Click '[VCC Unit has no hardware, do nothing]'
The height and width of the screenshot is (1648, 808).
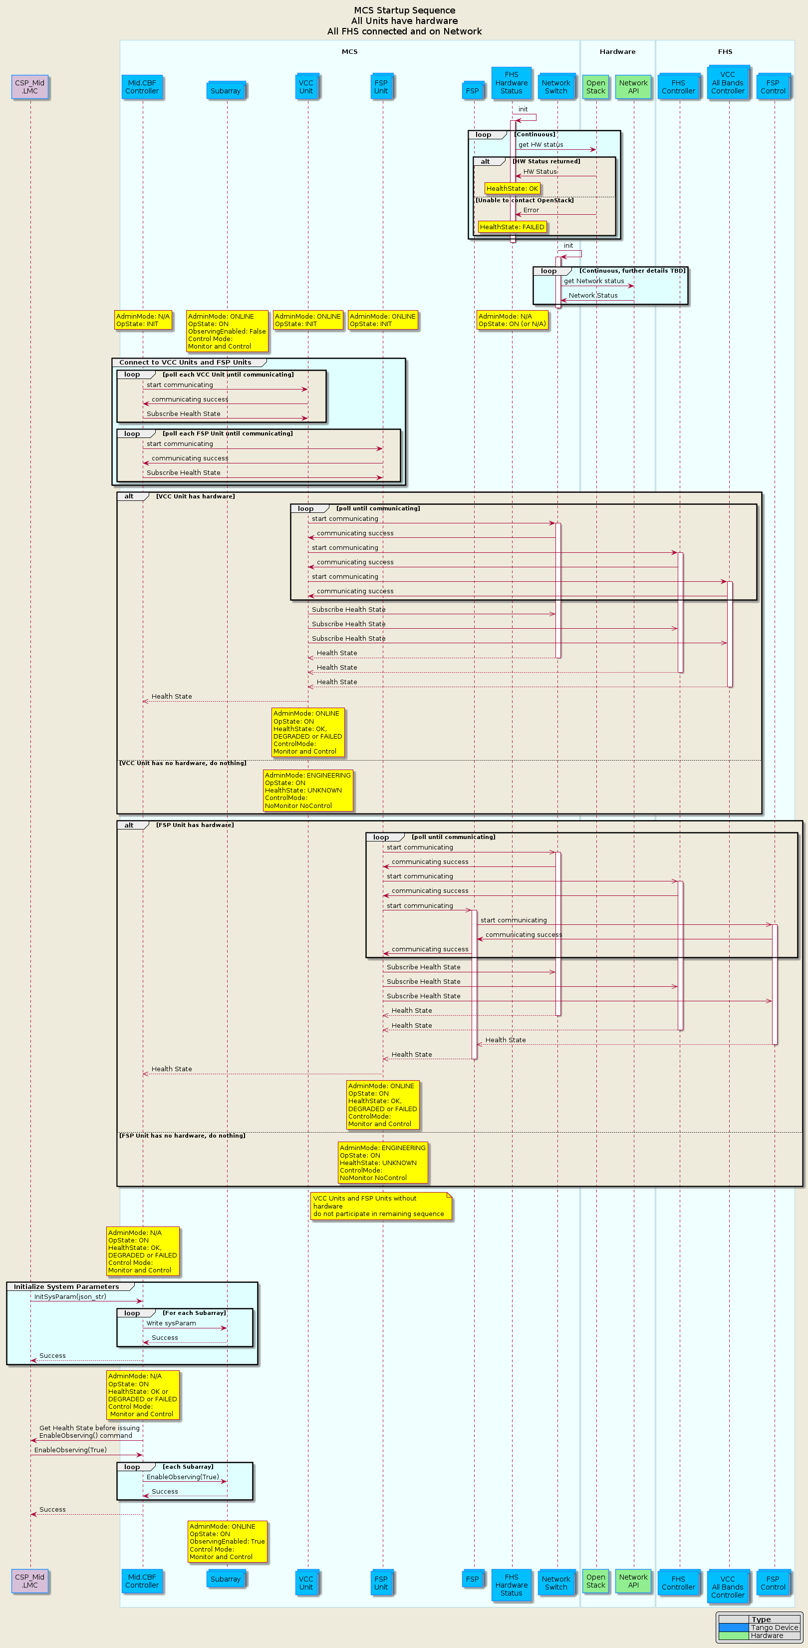coord(183,763)
